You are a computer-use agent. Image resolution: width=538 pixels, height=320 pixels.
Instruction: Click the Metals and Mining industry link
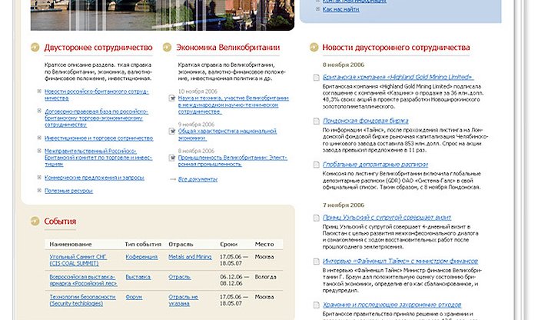pos(190,257)
